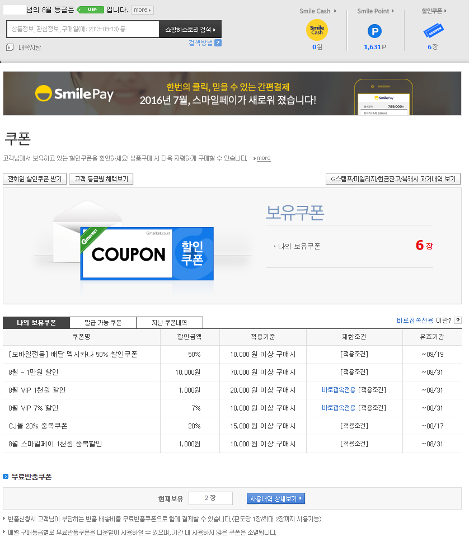Click the 고객 등급별 혜택보기 button

coord(101,179)
